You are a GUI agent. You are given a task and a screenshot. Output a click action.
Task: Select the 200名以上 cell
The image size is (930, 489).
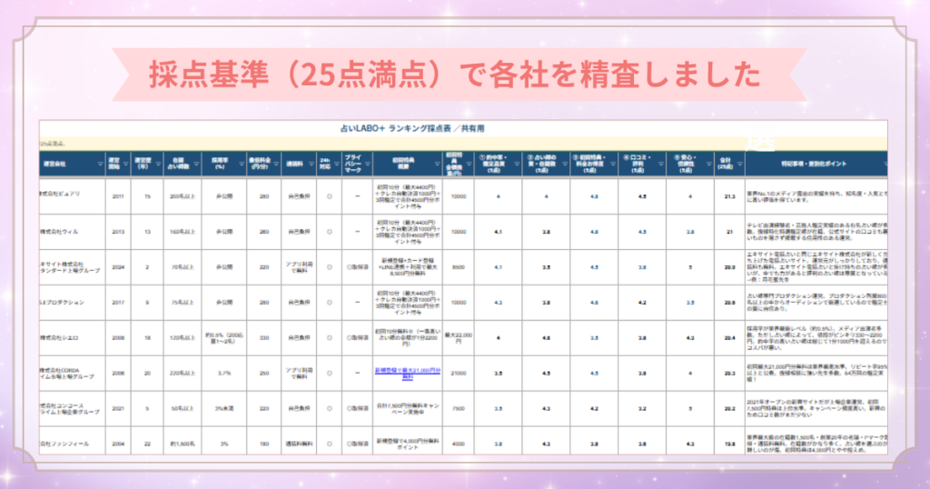coord(182,196)
